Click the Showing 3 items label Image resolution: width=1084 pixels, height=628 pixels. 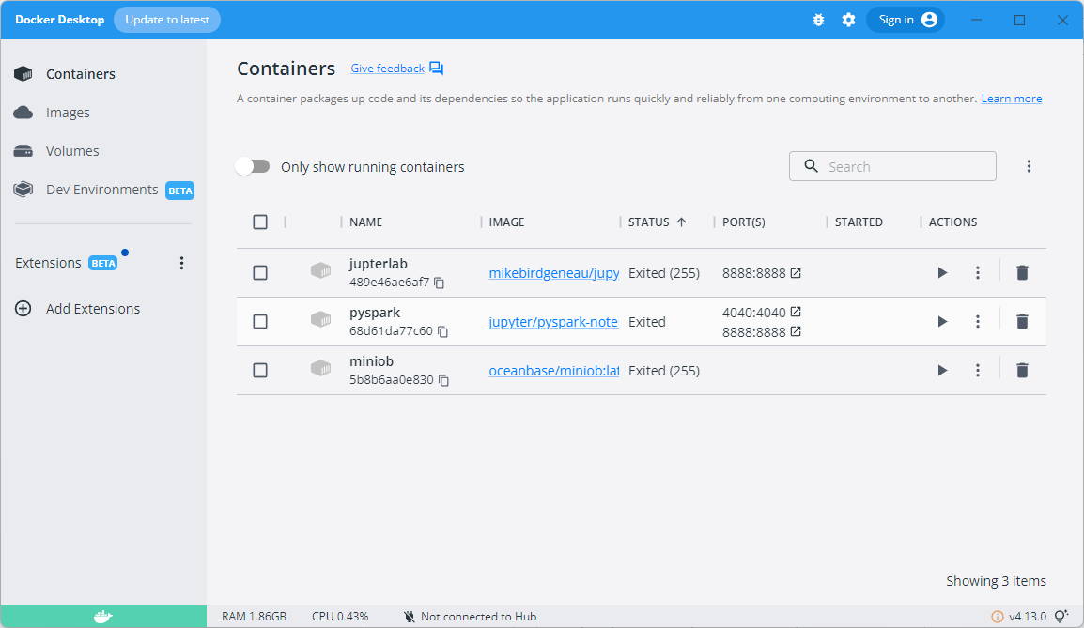tap(997, 581)
